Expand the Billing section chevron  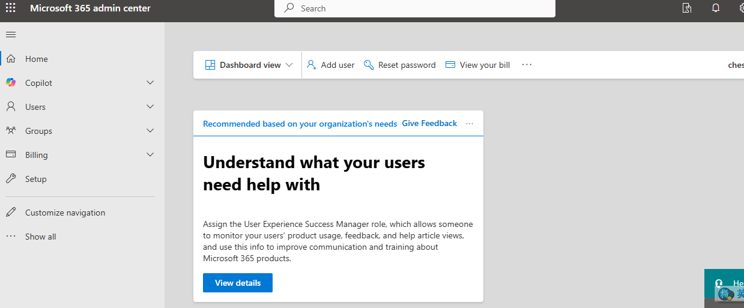[x=150, y=155]
